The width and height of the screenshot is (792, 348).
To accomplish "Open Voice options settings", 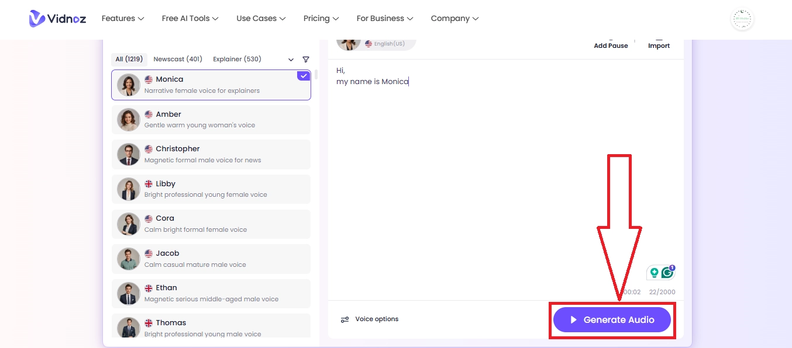I will pyautogui.click(x=370, y=319).
